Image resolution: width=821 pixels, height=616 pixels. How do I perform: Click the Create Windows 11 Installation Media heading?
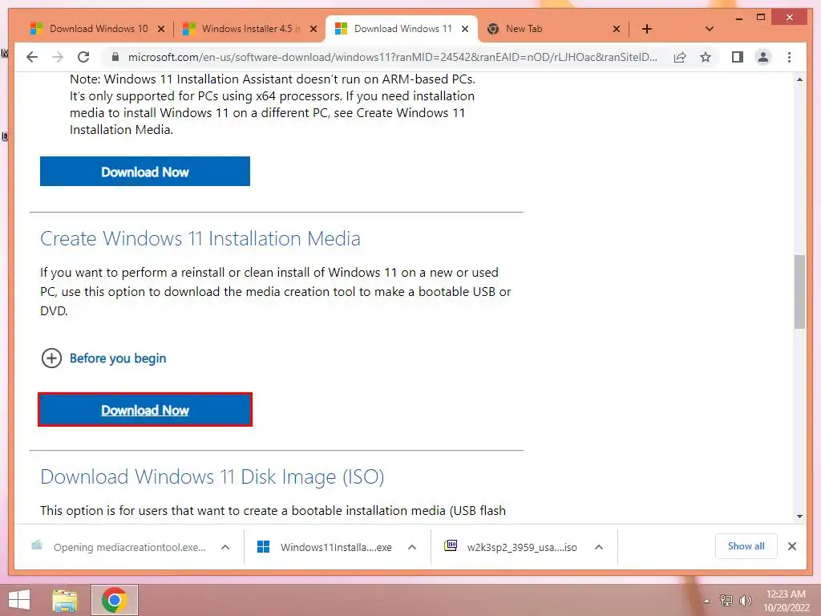pos(200,238)
